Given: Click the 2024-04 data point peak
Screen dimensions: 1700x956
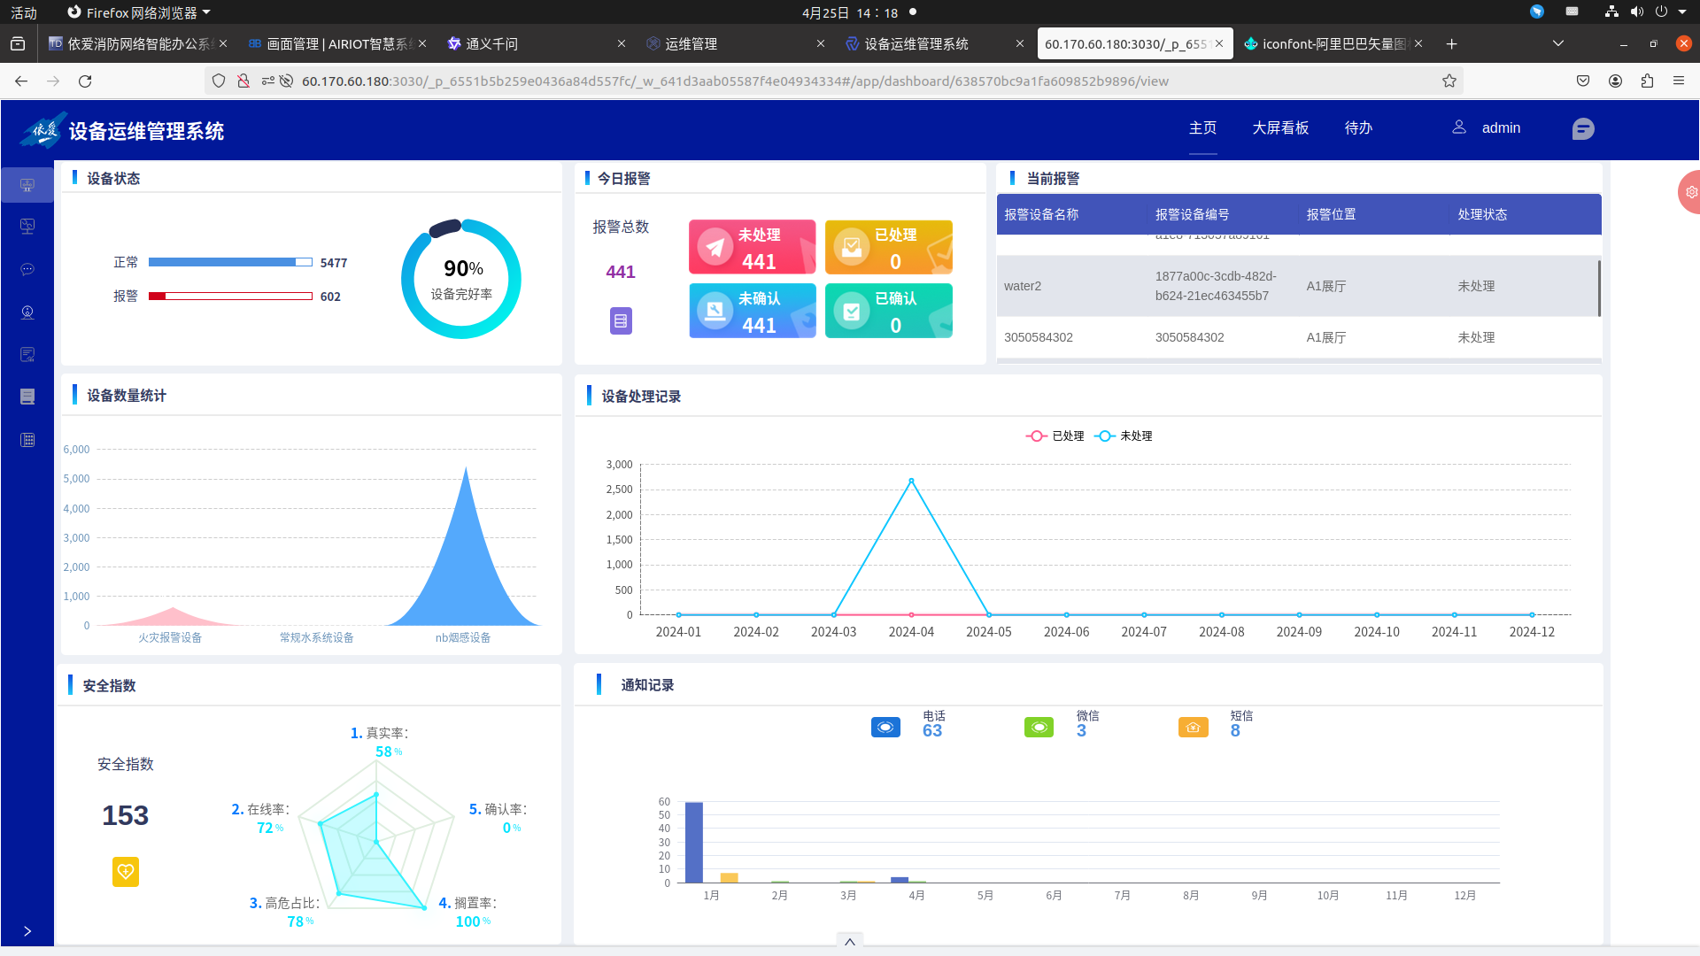Looking at the screenshot, I should coord(911,482).
